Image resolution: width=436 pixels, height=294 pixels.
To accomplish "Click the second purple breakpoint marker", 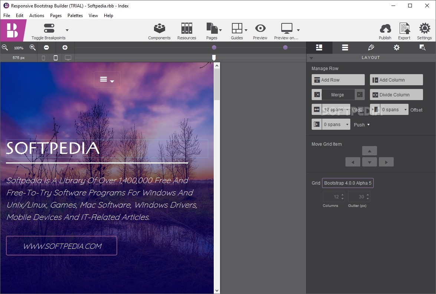I will pos(285,47).
